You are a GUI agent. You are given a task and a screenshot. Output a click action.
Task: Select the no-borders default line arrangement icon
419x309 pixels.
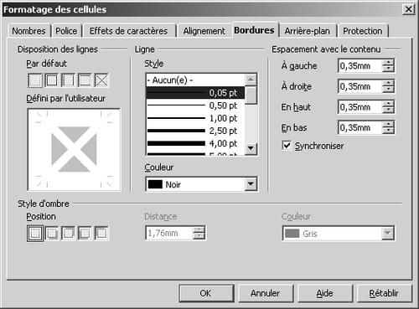(x=35, y=80)
